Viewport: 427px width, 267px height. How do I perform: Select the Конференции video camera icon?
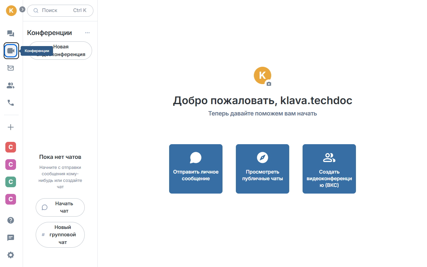(11, 51)
